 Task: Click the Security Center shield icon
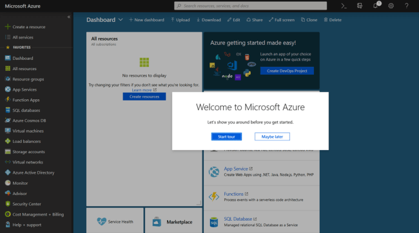(x=8, y=203)
